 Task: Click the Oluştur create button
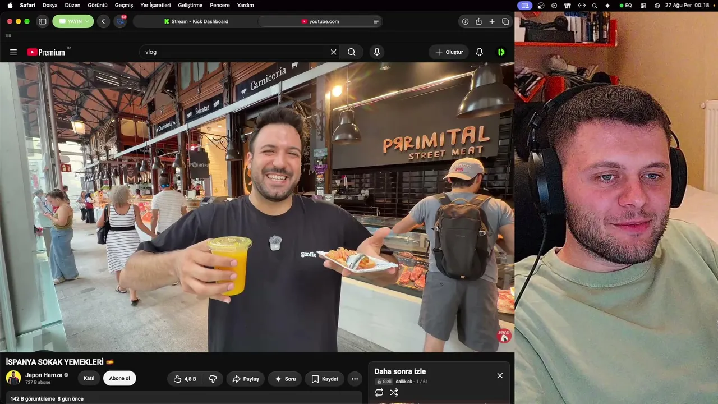point(449,52)
